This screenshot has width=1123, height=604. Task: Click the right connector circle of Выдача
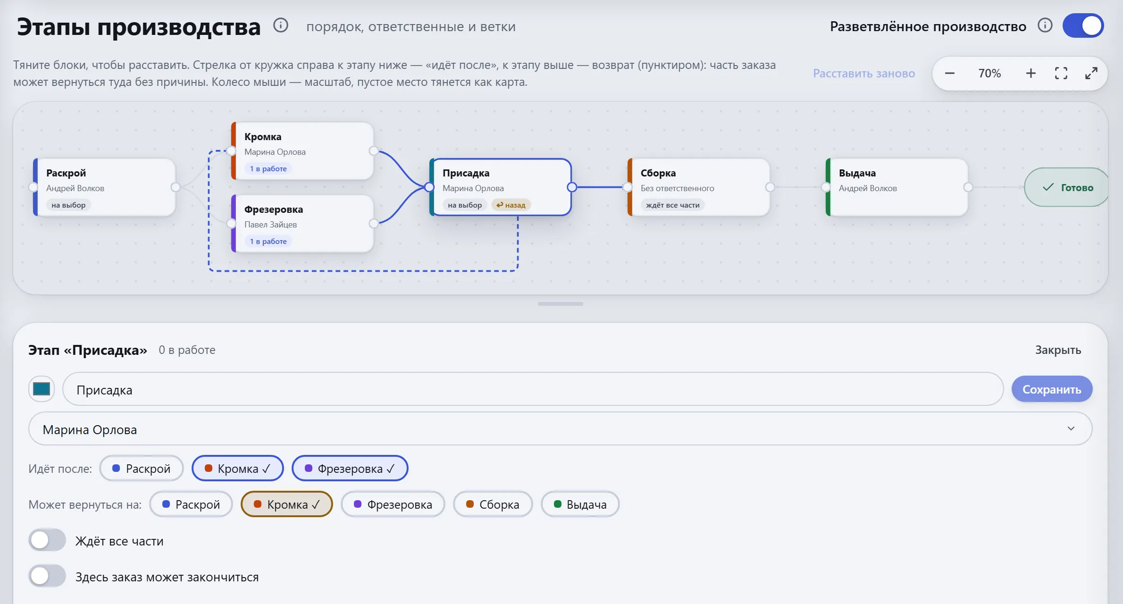[x=968, y=187]
